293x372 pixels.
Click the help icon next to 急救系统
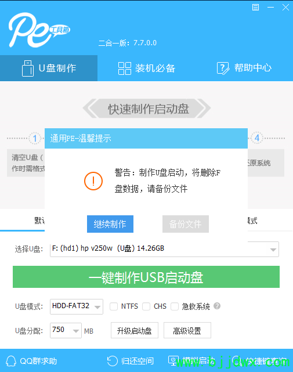[x=217, y=306]
